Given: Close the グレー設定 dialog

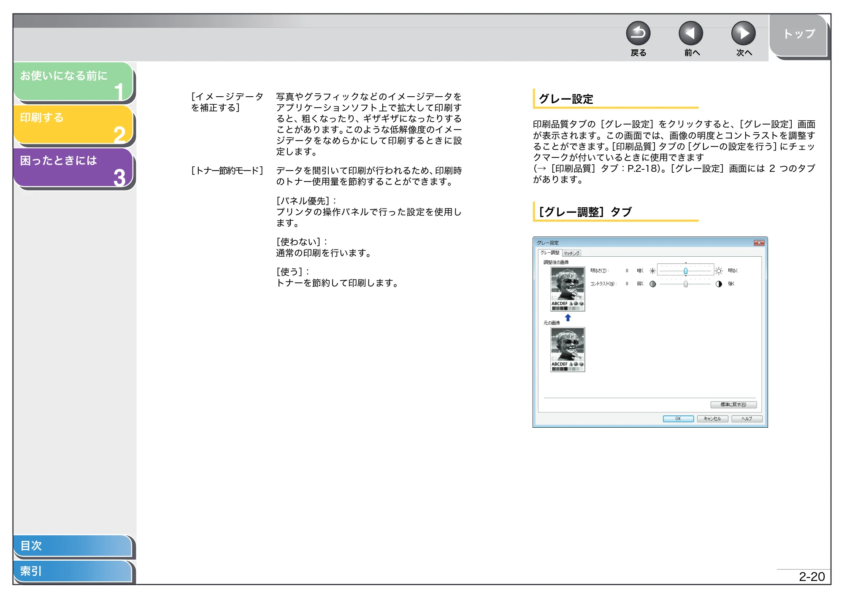Looking at the screenshot, I should [x=759, y=243].
